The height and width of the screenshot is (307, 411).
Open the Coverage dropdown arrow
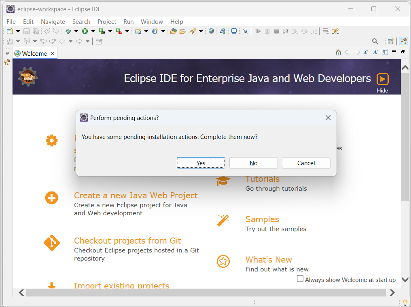click(x=110, y=32)
